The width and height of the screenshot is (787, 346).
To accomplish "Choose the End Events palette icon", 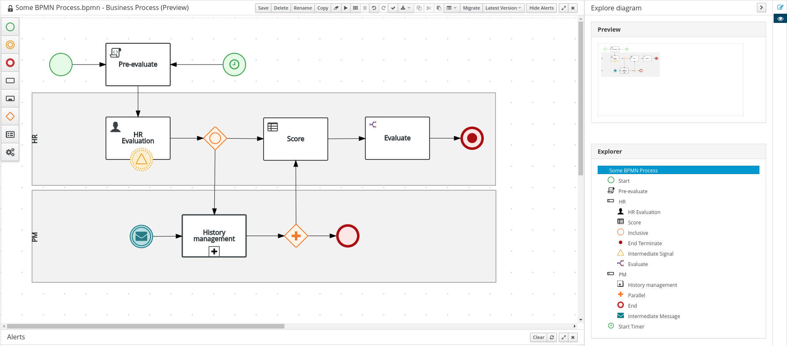I will [x=10, y=63].
